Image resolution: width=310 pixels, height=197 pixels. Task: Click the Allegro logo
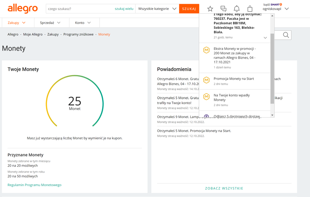[x=23, y=9]
